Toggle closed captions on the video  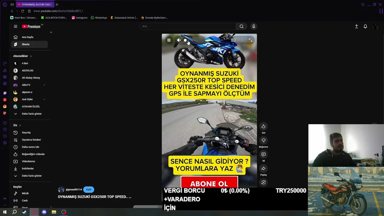pyautogui.click(x=233, y=40)
